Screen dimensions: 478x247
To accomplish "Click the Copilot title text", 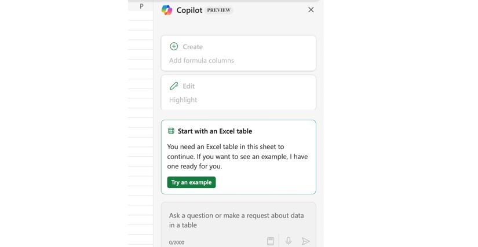I will click(189, 10).
